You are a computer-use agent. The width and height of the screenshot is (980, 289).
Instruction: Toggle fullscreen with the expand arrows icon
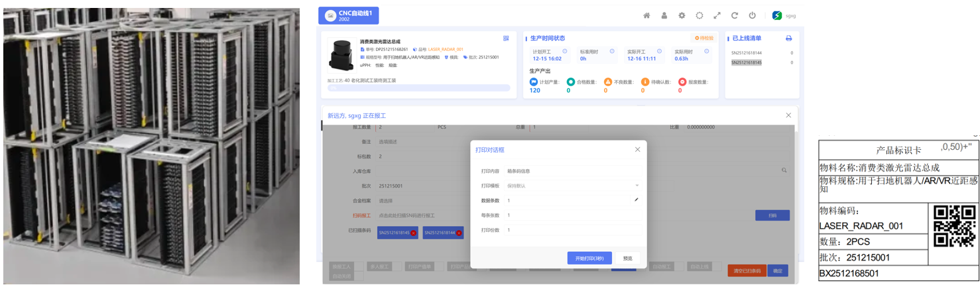717,16
